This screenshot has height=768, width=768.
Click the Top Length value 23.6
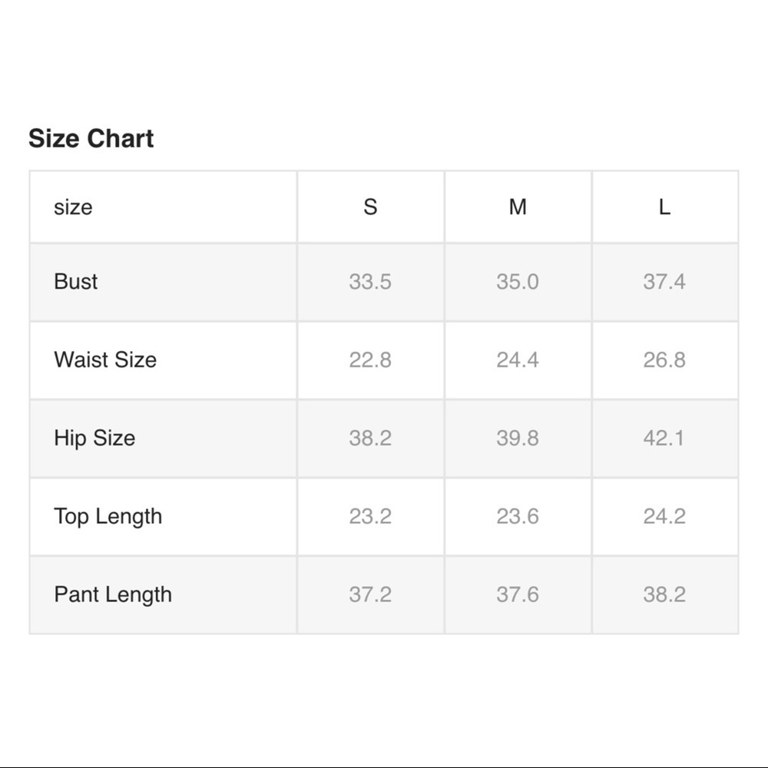pyautogui.click(x=518, y=516)
